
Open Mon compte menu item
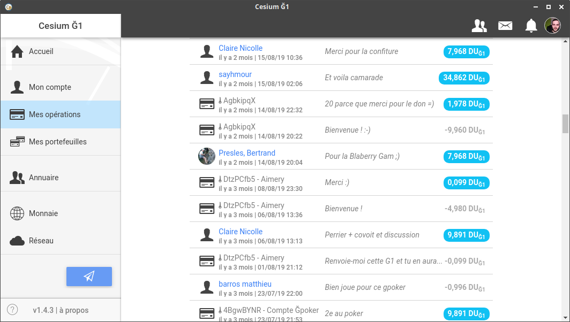61,87
